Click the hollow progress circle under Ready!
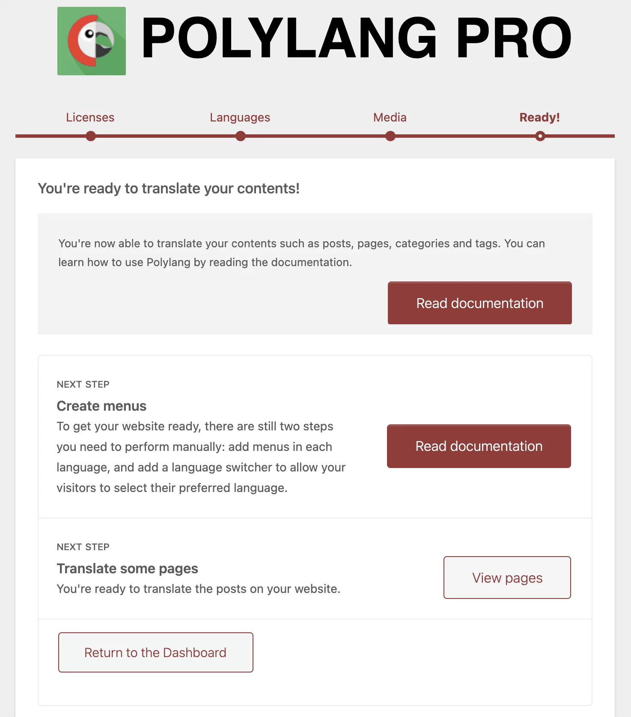Viewport: 631px width, 717px height. [x=539, y=136]
